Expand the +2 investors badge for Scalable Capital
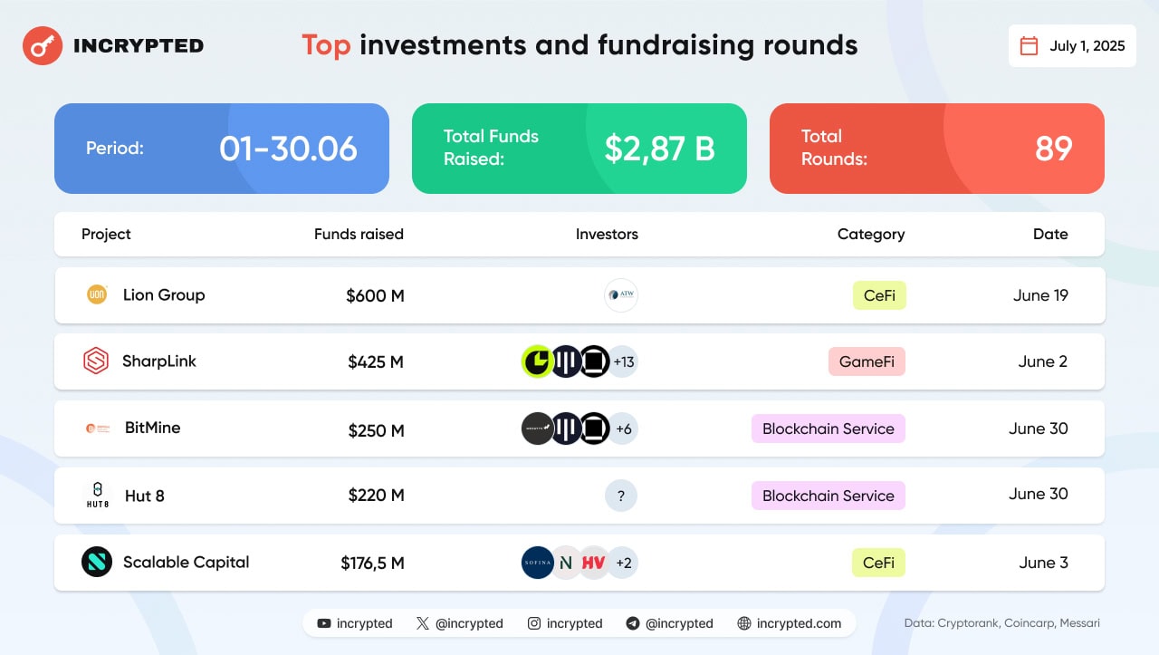 (x=623, y=563)
